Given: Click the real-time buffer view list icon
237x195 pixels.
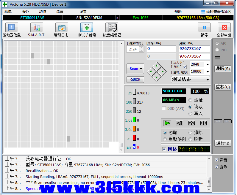Looking at the screenshot, I should click(x=203, y=12).
